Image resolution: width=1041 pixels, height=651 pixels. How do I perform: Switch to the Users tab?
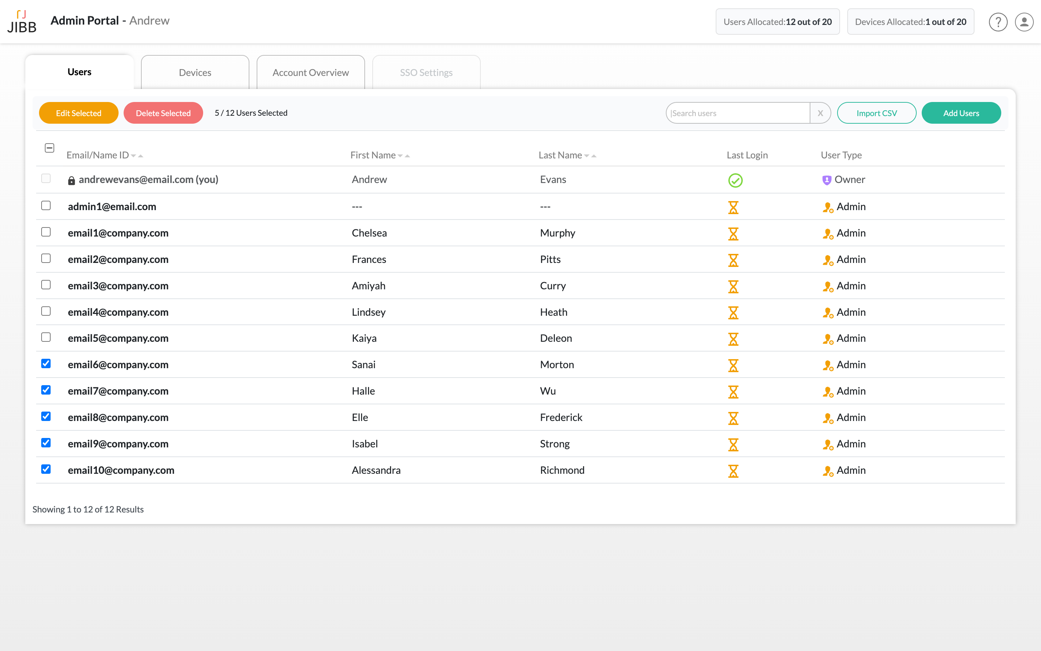click(x=79, y=72)
